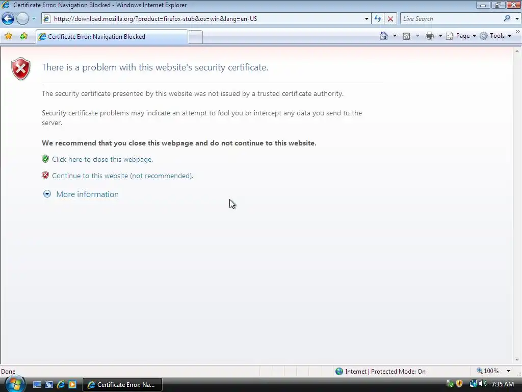Open the search provider options dropdown

(x=517, y=19)
